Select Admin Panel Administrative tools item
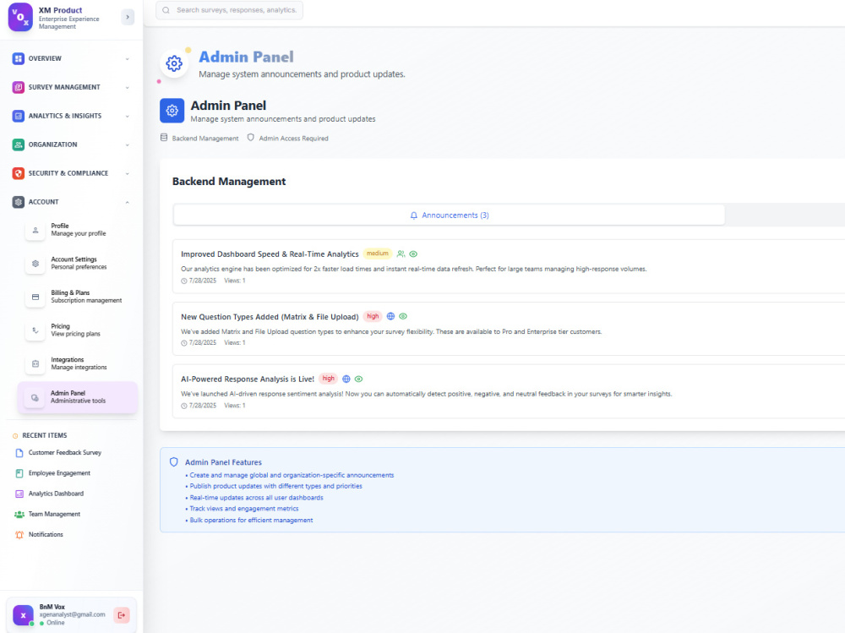 [x=78, y=397]
